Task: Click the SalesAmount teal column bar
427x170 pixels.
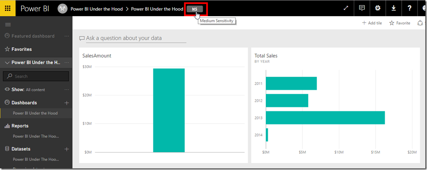Action: 169,110
